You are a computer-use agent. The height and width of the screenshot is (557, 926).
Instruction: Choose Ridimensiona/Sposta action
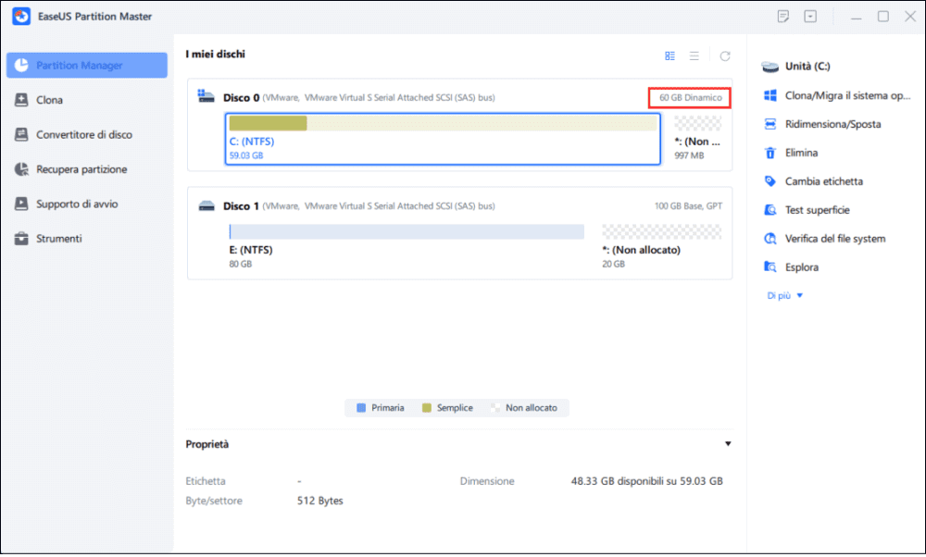point(832,124)
